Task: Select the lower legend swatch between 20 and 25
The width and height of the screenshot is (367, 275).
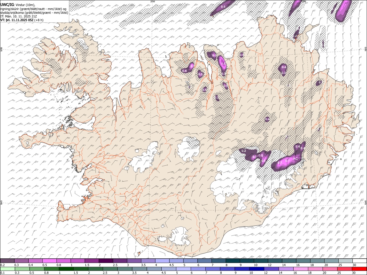Action: pyautogui.click(x=329, y=269)
